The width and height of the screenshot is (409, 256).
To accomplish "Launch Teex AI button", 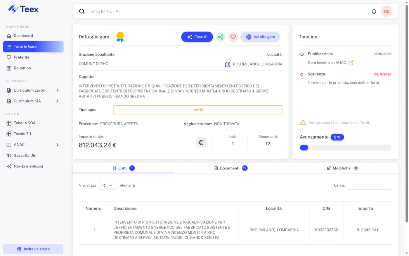I will tap(197, 37).
